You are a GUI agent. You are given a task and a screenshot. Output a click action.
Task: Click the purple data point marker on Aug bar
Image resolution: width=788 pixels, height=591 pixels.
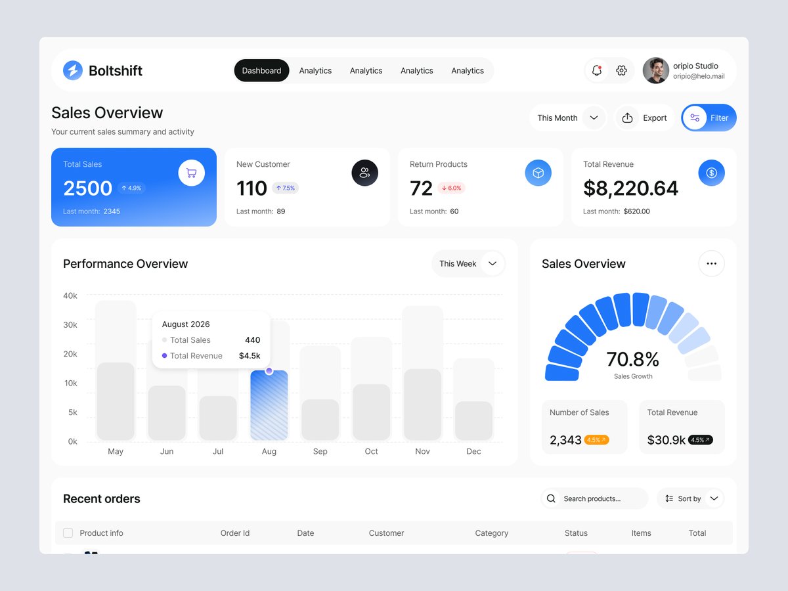[269, 371]
